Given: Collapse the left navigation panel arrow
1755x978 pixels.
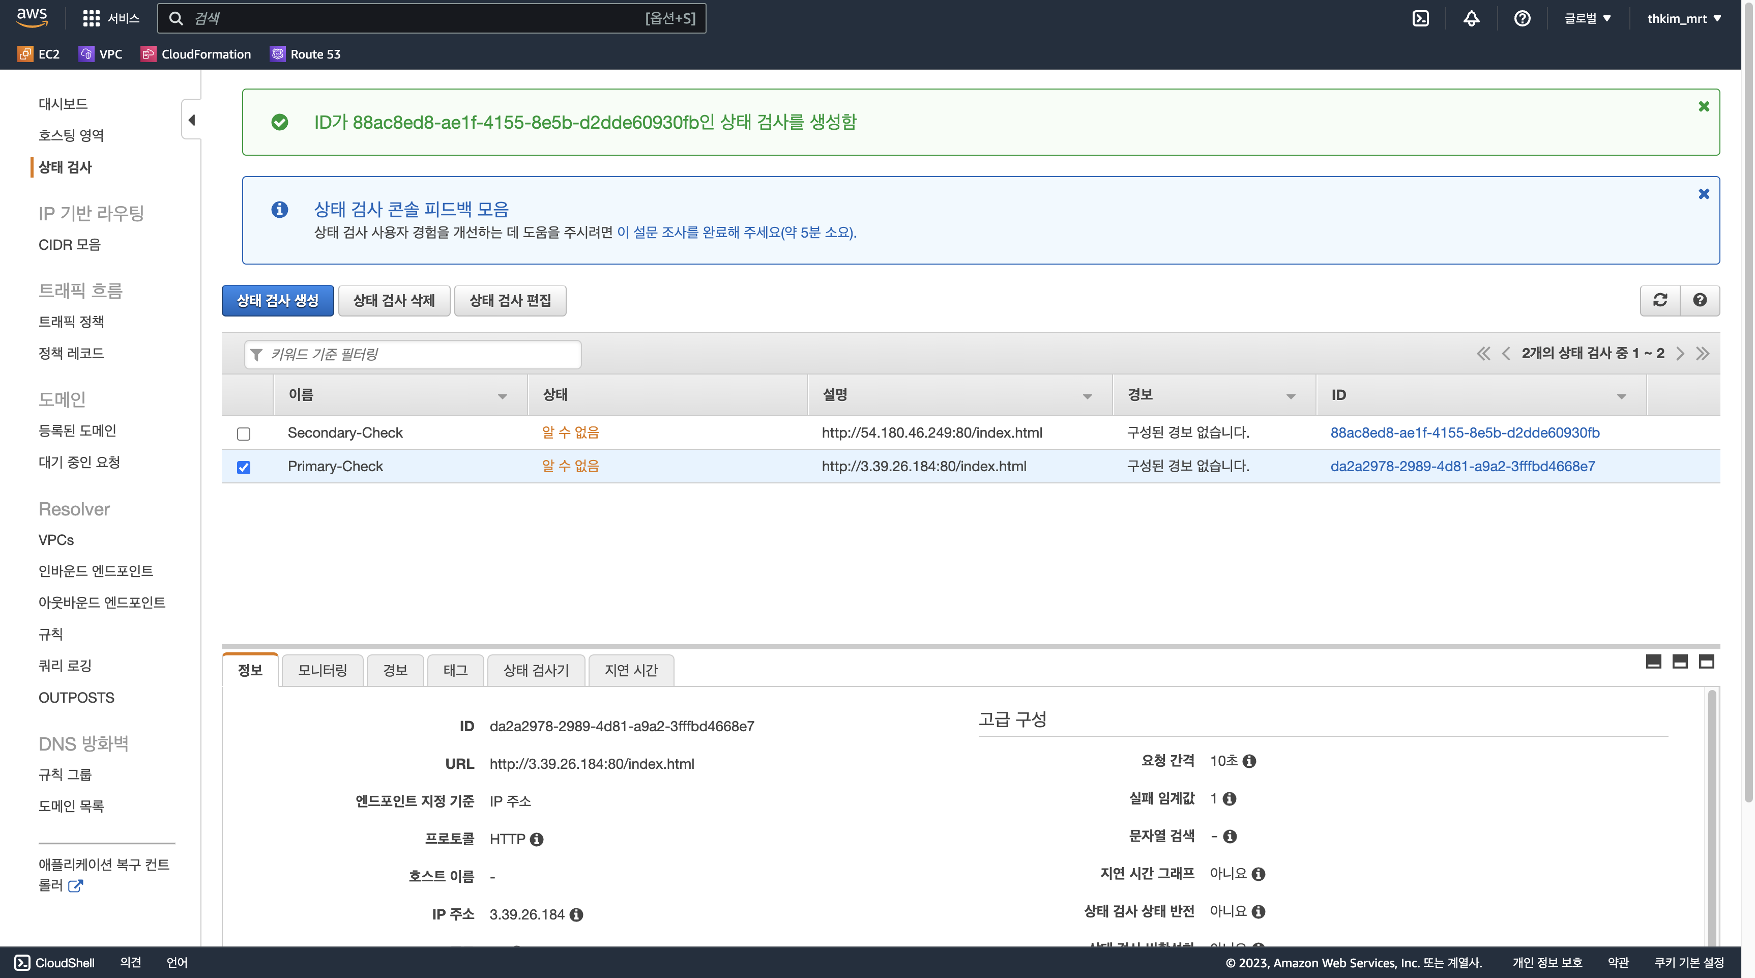Looking at the screenshot, I should pyautogui.click(x=191, y=120).
